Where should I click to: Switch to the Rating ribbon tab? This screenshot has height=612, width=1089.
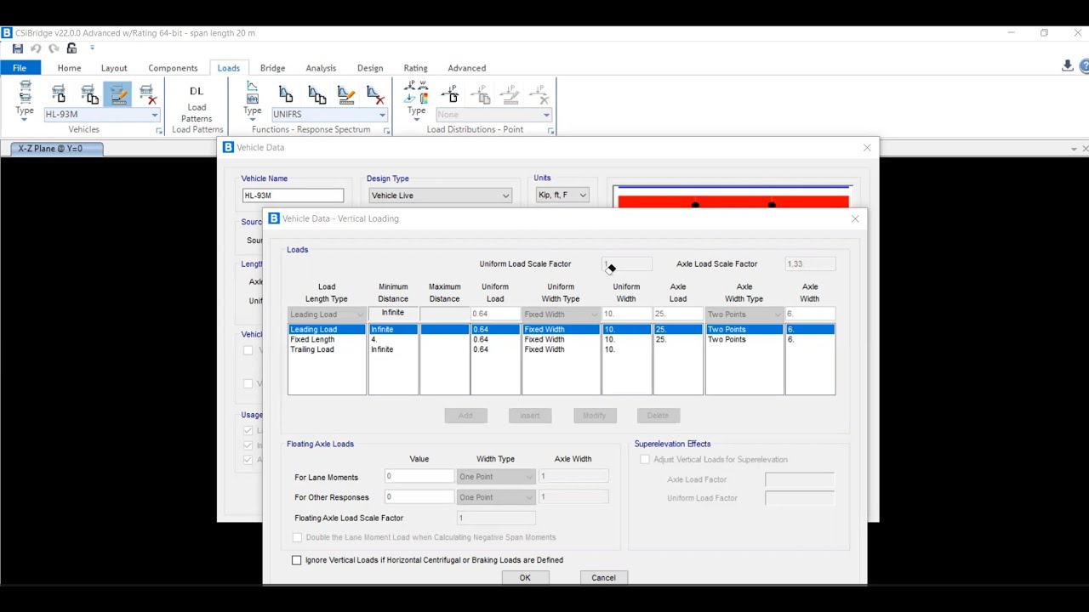415,68
